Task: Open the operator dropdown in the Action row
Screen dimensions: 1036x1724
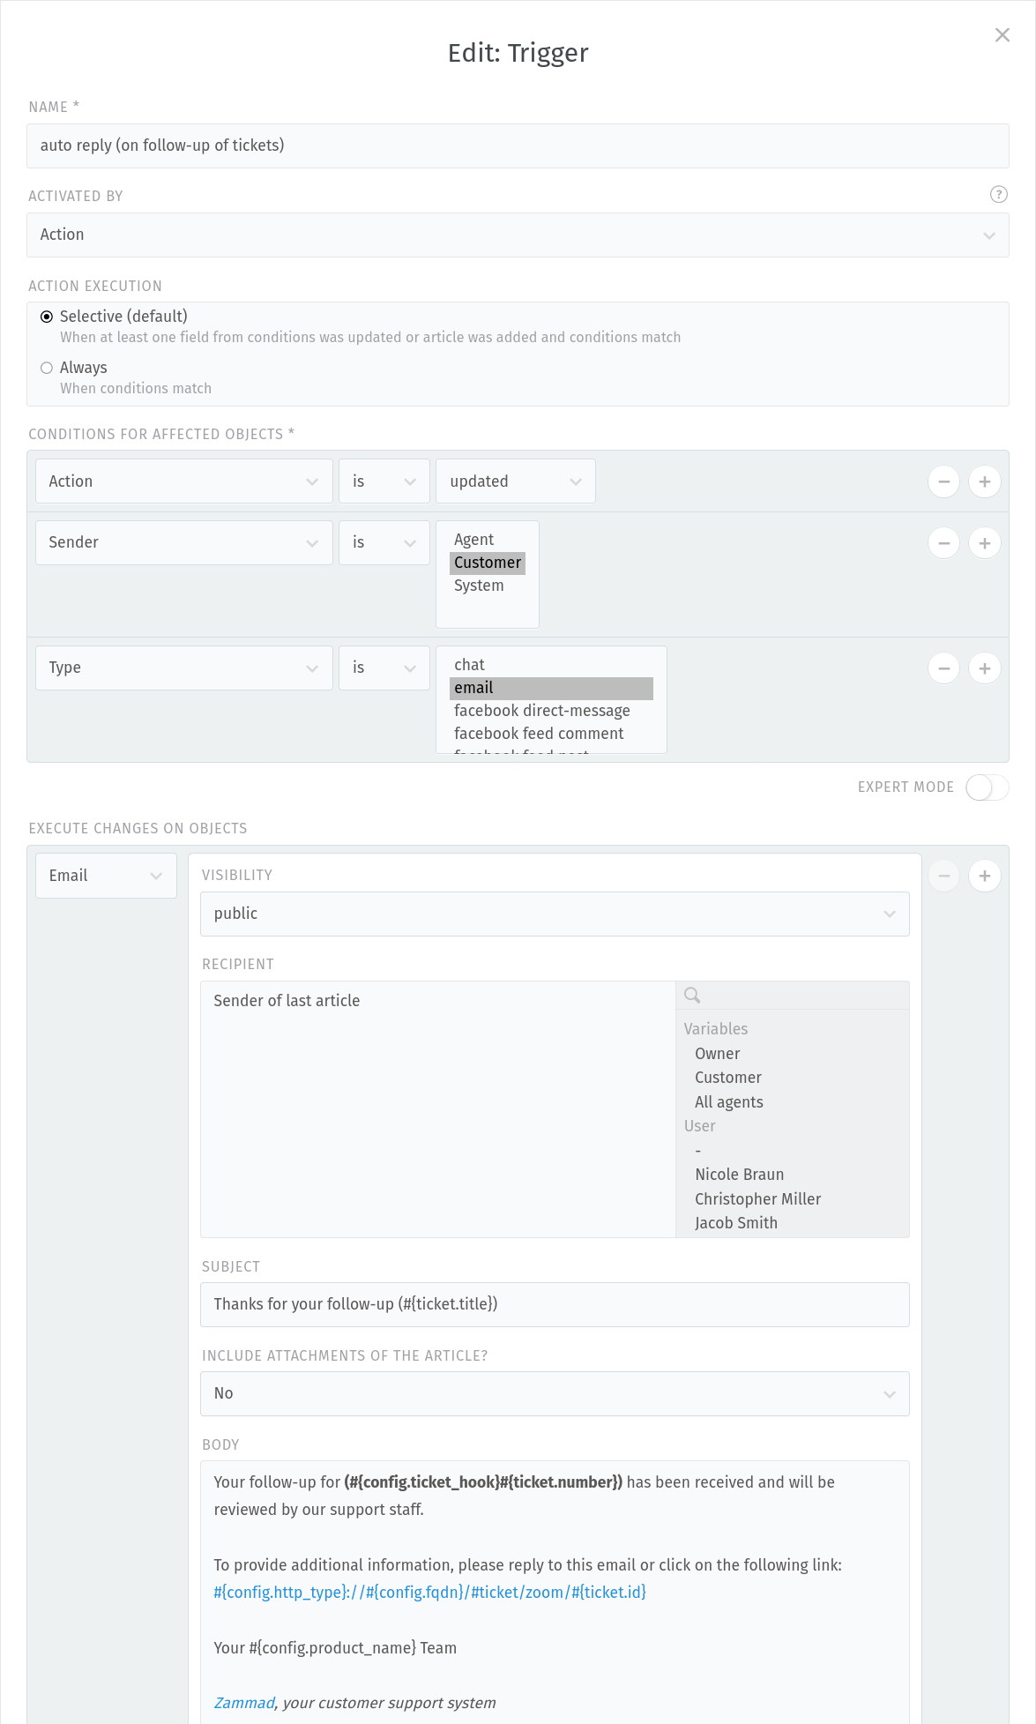Action: [384, 481]
